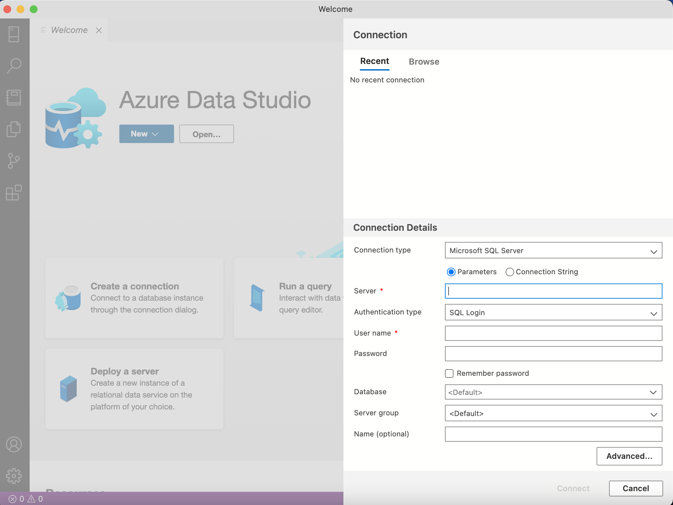673x505 pixels.
Task: Click the Run a query script icon
Action: coord(257,298)
